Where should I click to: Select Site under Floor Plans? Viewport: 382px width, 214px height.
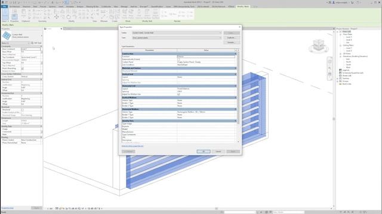[347, 43]
